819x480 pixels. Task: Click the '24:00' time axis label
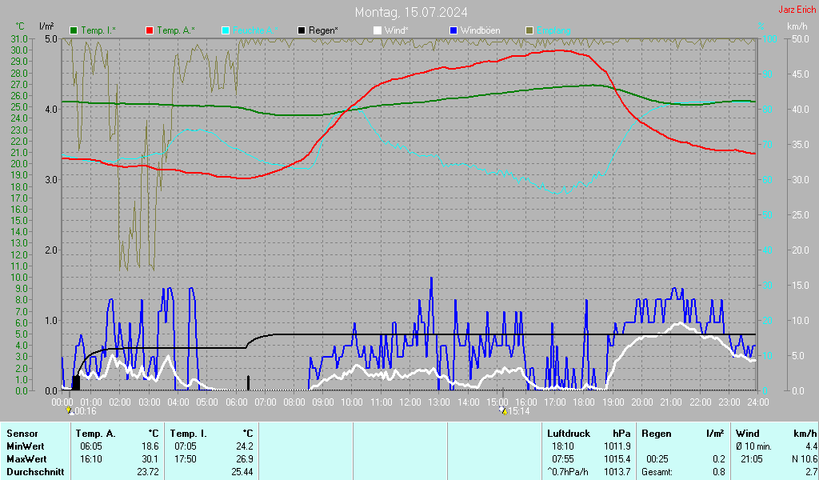pyautogui.click(x=758, y=402)
